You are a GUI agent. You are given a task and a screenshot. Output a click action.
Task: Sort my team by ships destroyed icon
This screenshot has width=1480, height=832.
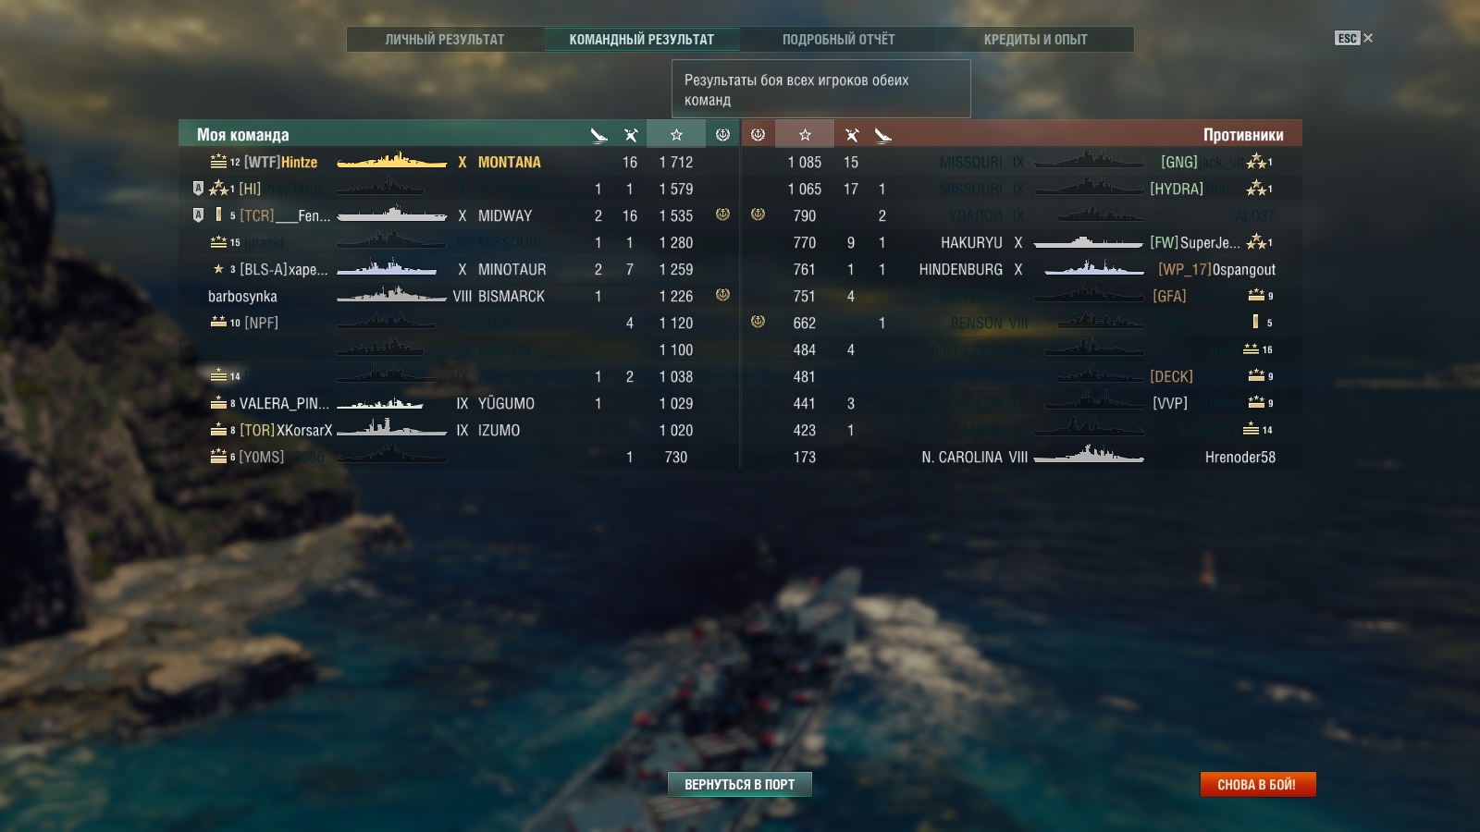coord(631,135)
